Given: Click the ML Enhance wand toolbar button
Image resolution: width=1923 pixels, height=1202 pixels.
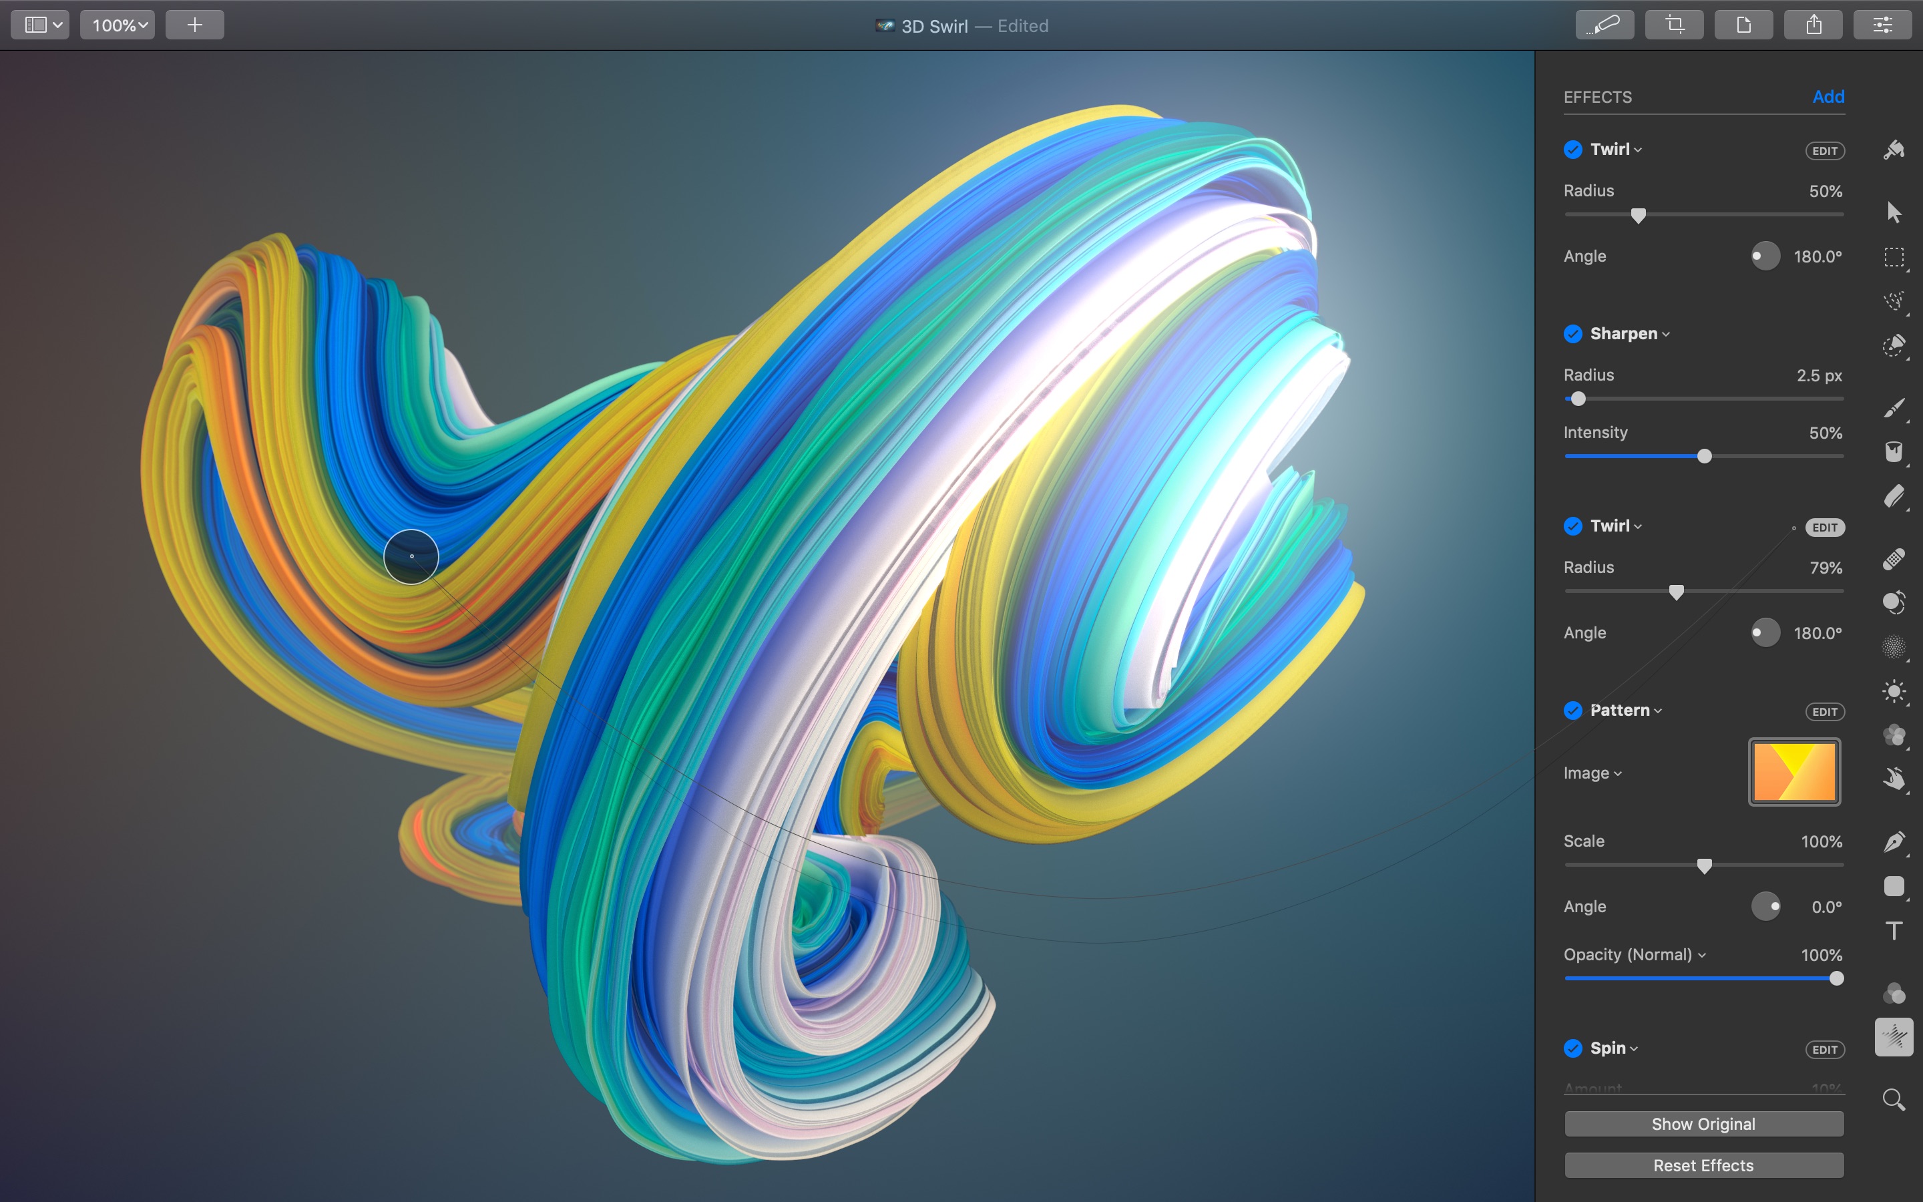Looking at the screenshot, I should coord(1605,25).
